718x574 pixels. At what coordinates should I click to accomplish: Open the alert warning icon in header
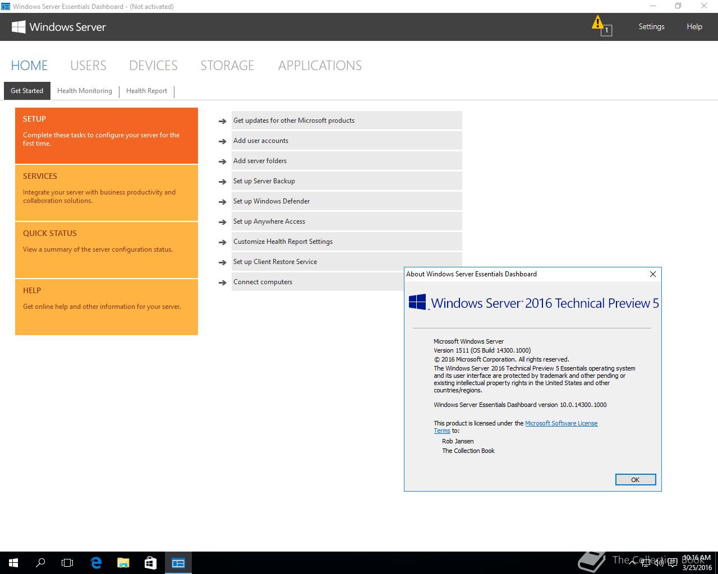(601, 26)
